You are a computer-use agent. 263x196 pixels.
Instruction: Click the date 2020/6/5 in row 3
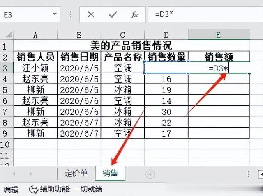(79, 68)
